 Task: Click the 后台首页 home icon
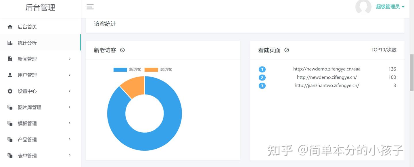point(10,26)
